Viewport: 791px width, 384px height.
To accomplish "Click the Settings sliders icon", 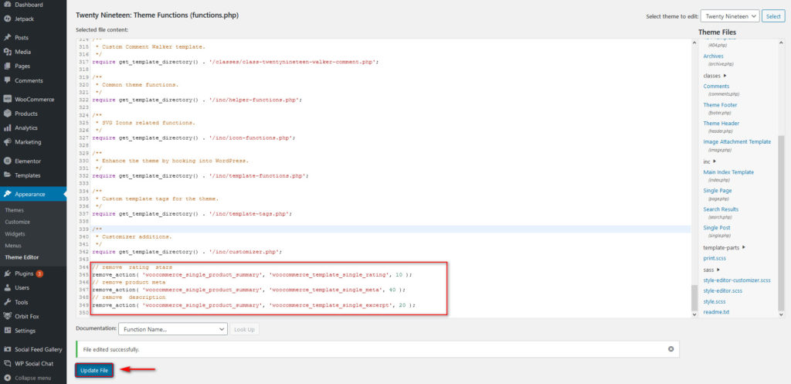I will [x=7, y=331].
